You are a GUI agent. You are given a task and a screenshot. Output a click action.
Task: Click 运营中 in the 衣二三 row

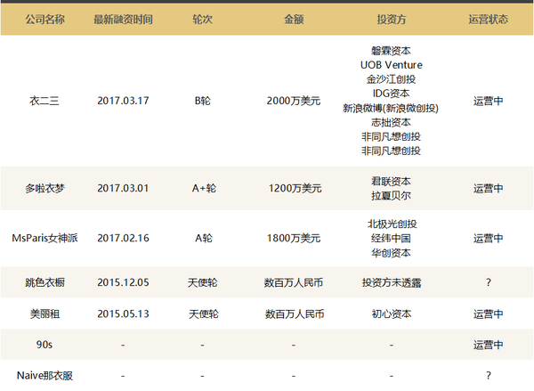click(x=488, y=101)
